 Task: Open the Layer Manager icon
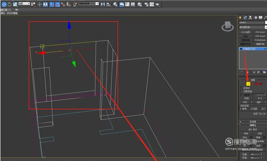point(115,4)
